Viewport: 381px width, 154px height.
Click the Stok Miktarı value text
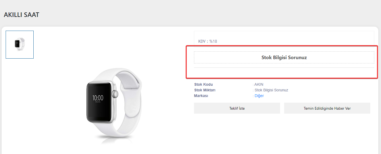point(271,90)
